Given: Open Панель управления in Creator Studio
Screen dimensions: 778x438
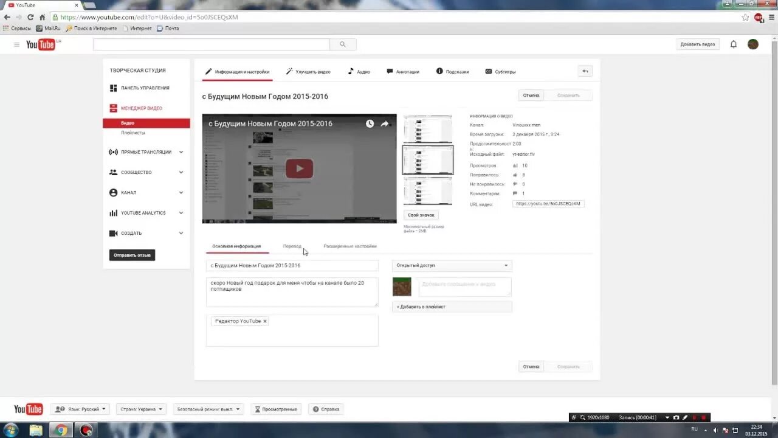Looking at the screenshot, I should coord(140,88).
